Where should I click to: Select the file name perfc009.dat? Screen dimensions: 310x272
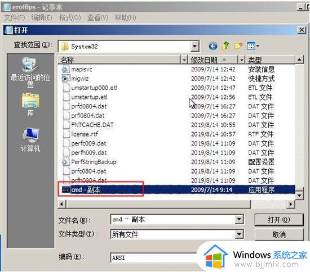click(88, 143)
